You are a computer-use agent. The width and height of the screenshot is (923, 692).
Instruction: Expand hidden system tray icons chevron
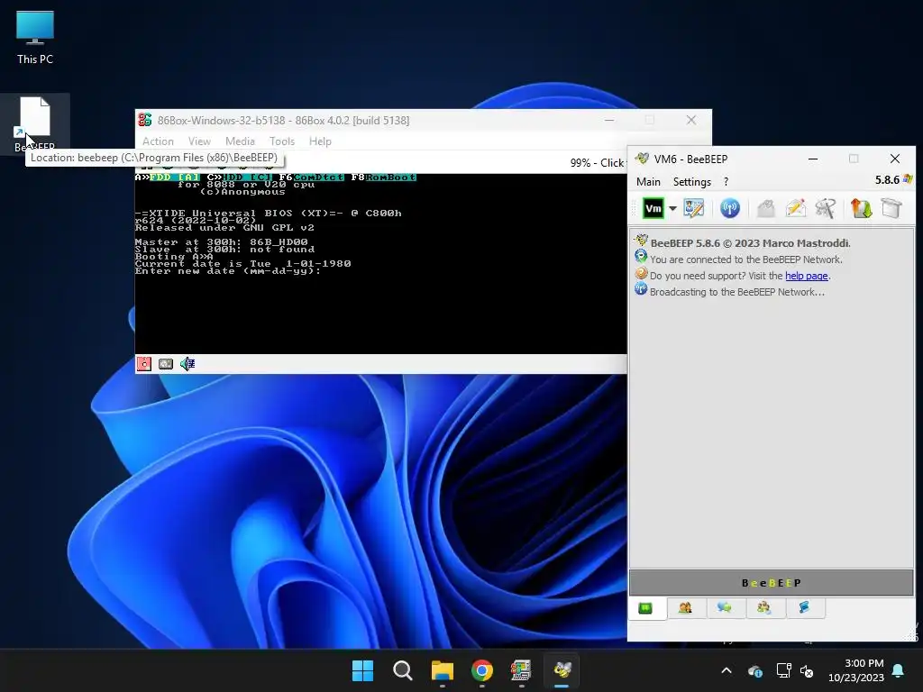(727, 670)
